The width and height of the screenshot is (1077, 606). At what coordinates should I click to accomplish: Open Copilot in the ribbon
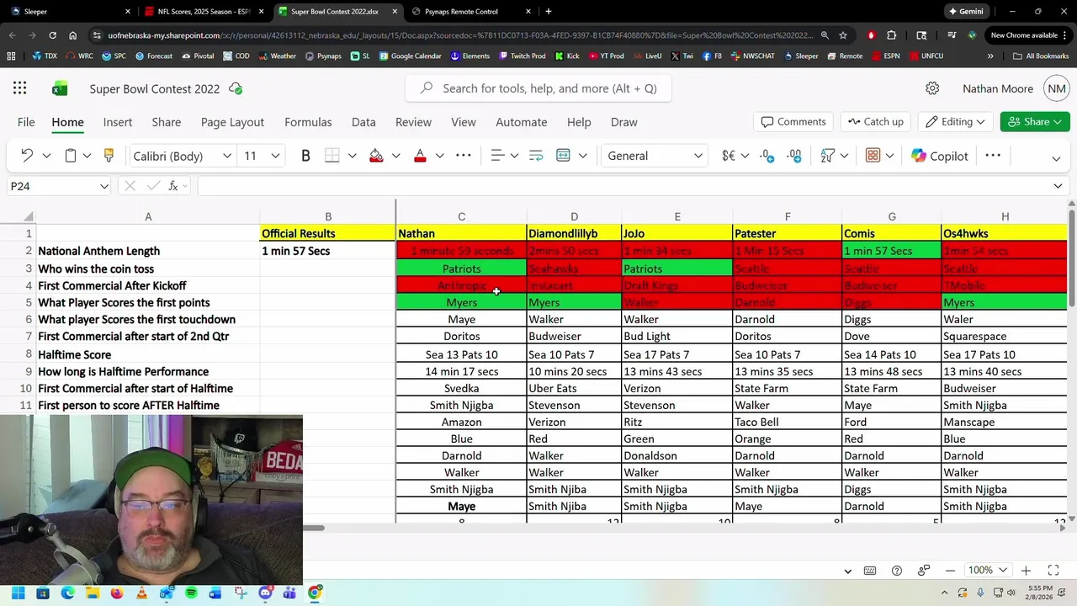tap(939, 156)
